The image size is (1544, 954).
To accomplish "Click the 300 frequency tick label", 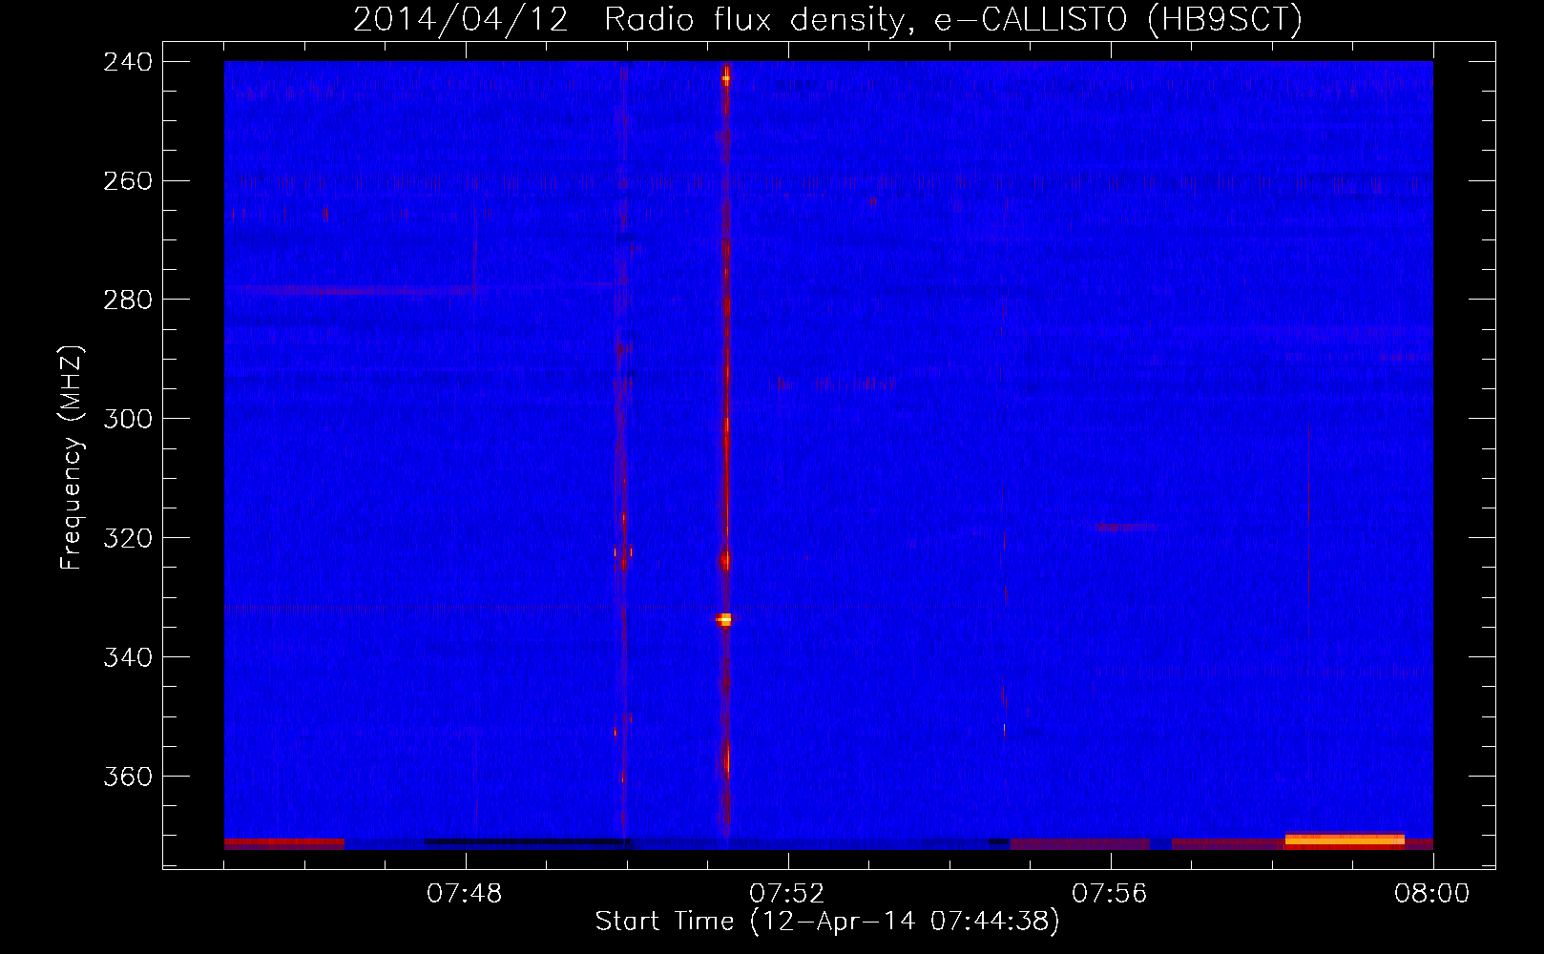I will pos(128,420).
